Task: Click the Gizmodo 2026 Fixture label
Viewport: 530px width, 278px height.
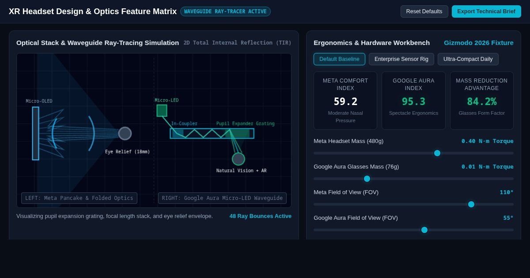Action: [479, 42]
